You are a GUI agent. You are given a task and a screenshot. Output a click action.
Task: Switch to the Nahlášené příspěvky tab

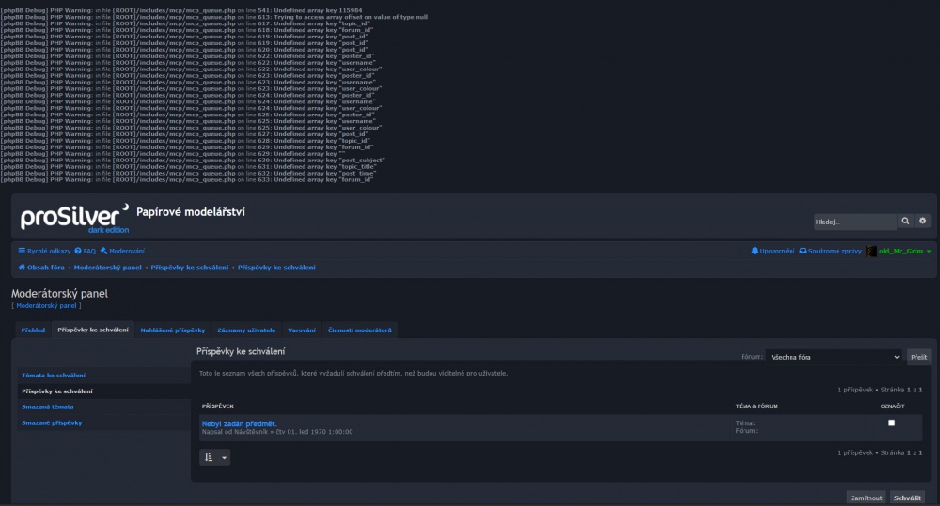[173, 330]
